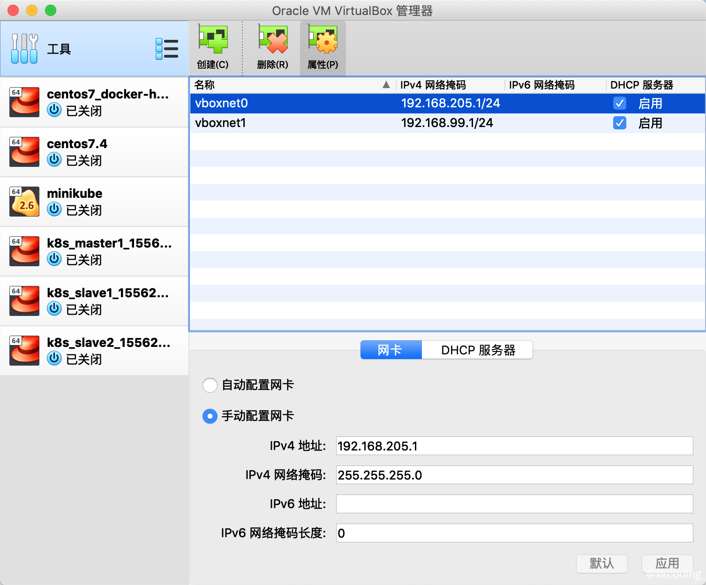Click the 默认 button
Image resolution: width=706 pixels, height=585 pixels.
pos(601,564)
